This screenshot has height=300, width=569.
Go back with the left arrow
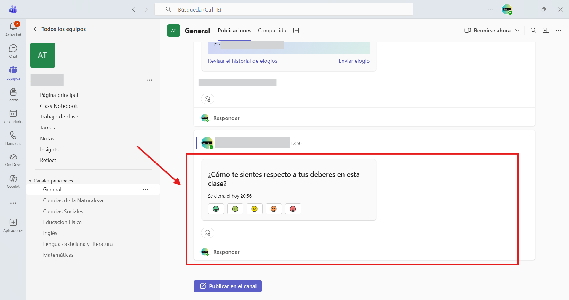134,9
